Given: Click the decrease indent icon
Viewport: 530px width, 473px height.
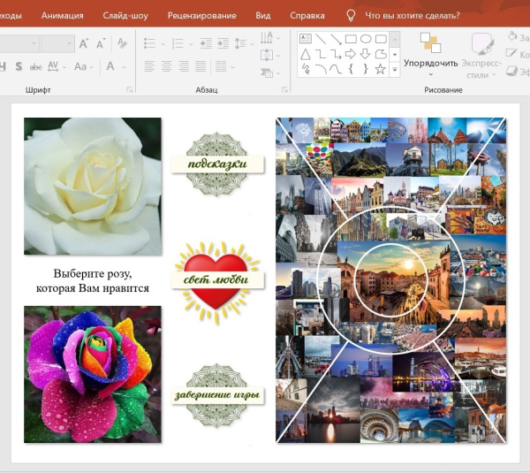Looking at the screenshot, I should 204,43.
